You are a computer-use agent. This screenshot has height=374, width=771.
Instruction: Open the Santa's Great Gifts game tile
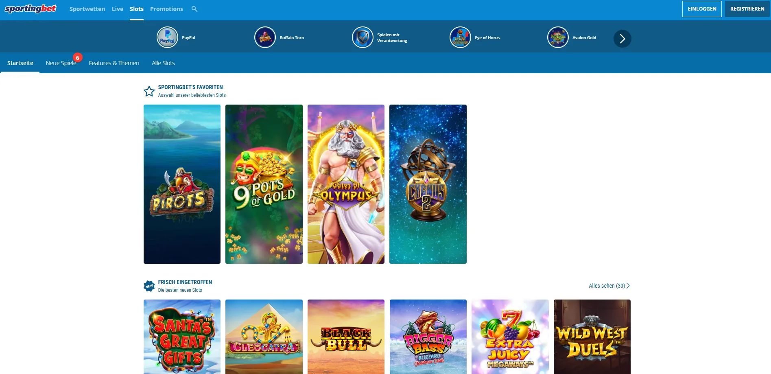(182, 337)
